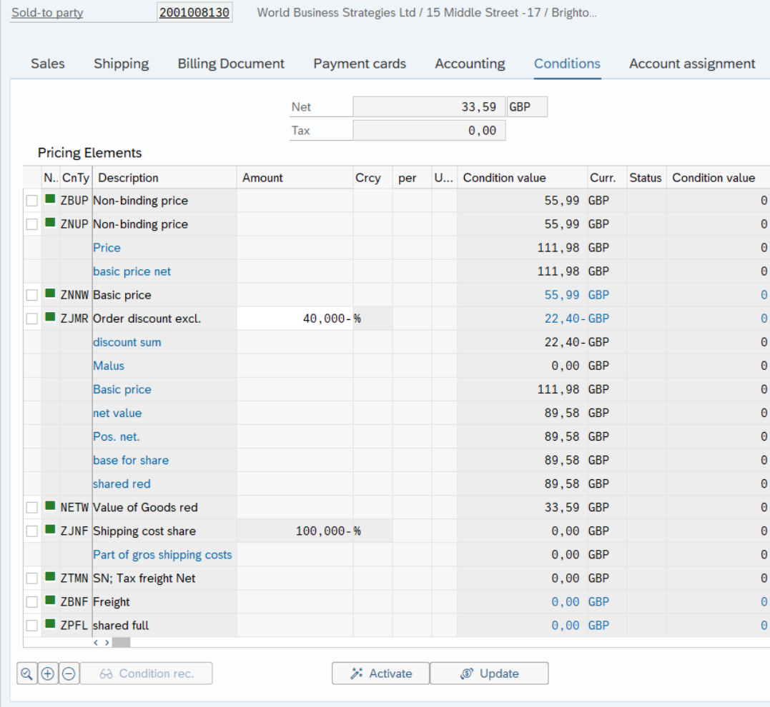
Task: Click the Activate button
Action: [x=380, y=673]
